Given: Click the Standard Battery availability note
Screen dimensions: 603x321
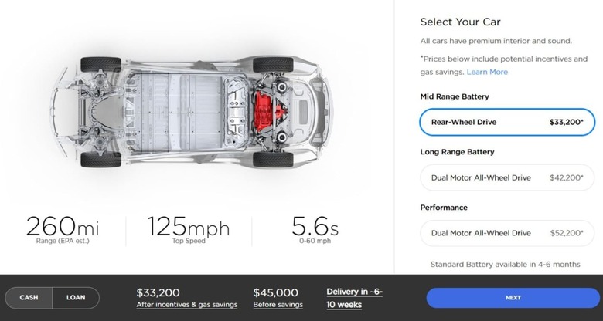Looking at the screenshot, I should [x=505, y=264].
